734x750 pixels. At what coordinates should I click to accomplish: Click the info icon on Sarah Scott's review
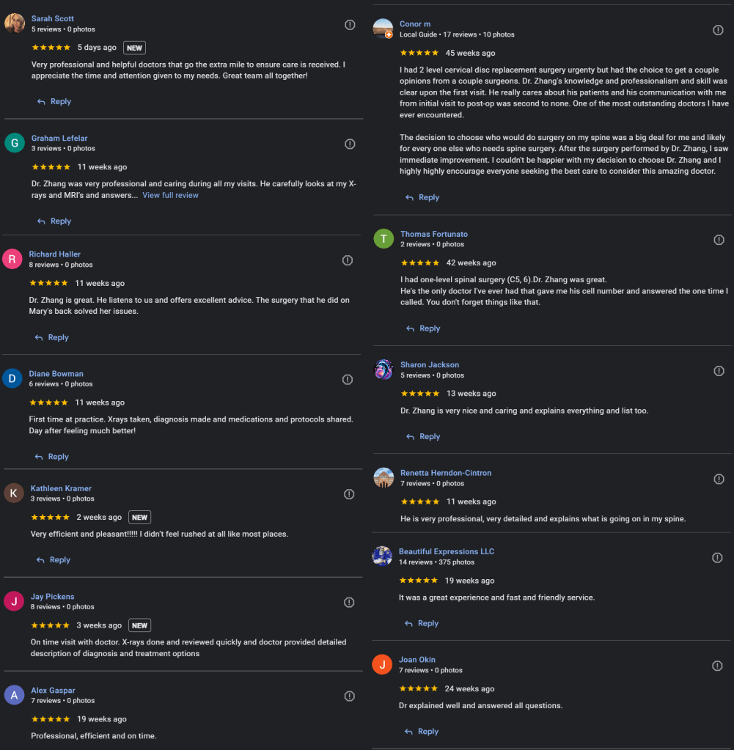pos(350,25)
